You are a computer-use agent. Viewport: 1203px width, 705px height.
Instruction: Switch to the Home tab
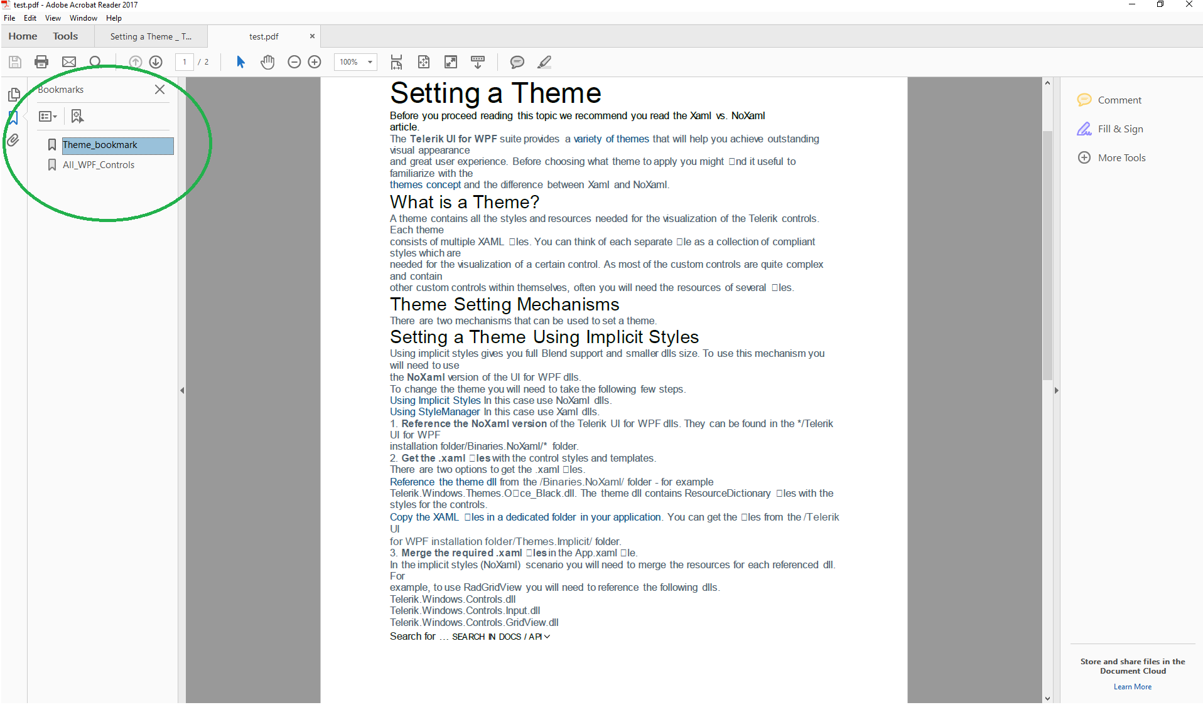pyautogui.click(x=23, y=36)
